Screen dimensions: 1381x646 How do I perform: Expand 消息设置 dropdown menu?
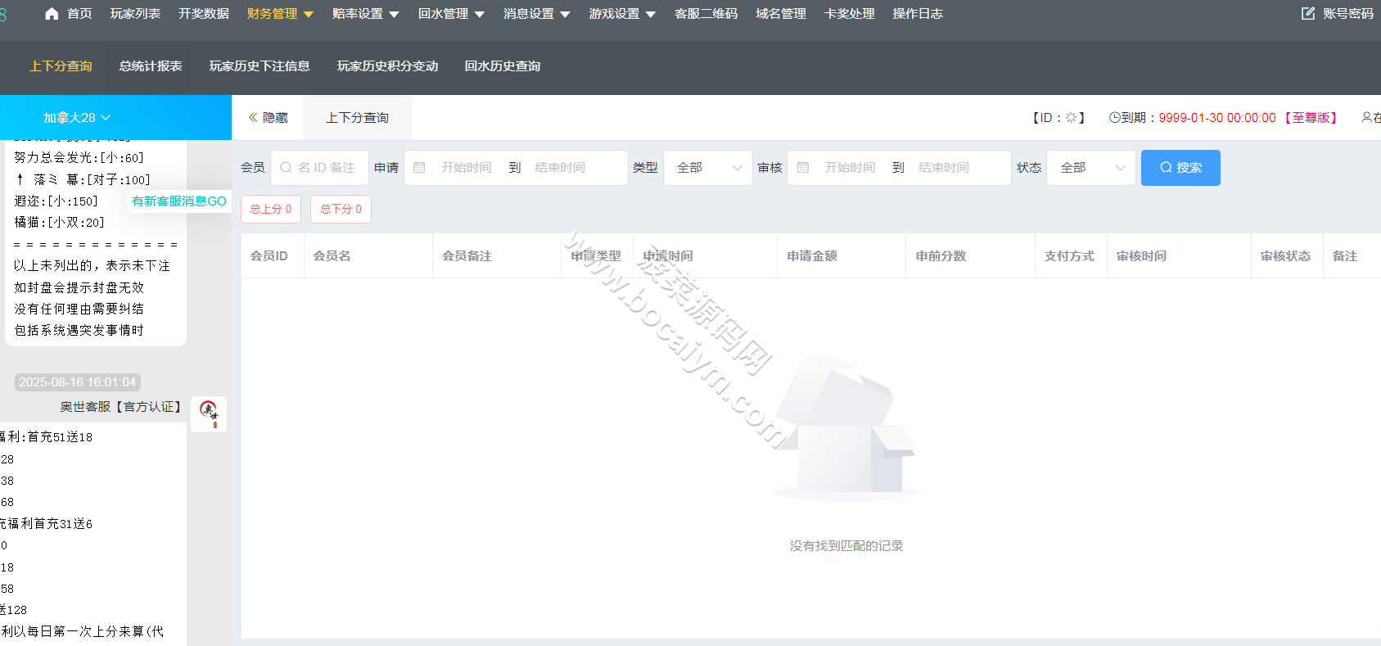click(537, 14)
